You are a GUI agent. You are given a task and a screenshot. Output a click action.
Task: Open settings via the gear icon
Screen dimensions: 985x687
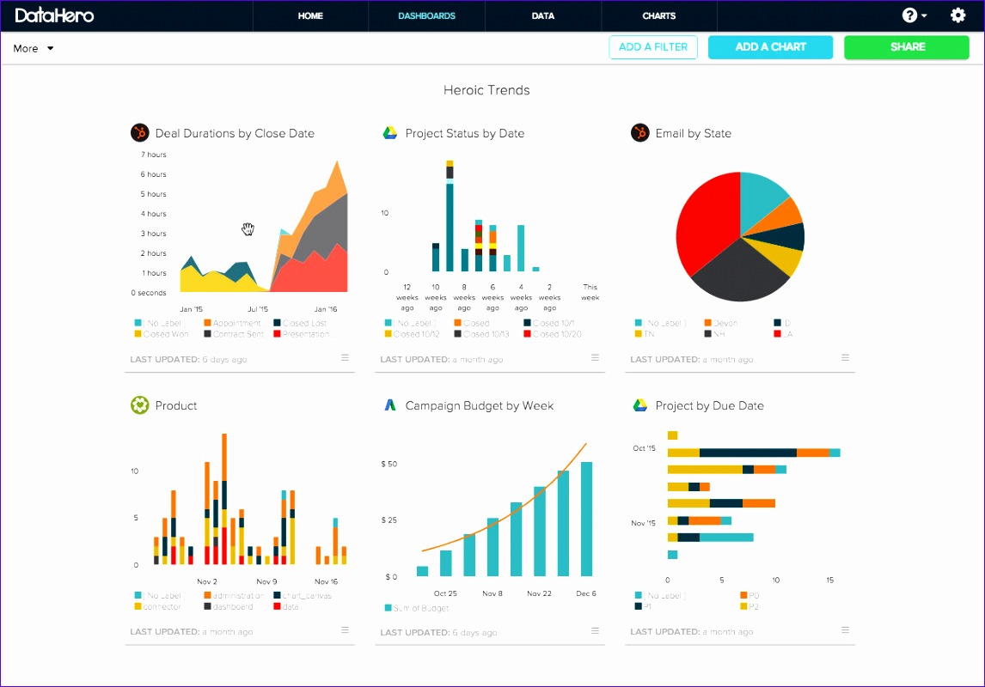click(x=957, y=15)
